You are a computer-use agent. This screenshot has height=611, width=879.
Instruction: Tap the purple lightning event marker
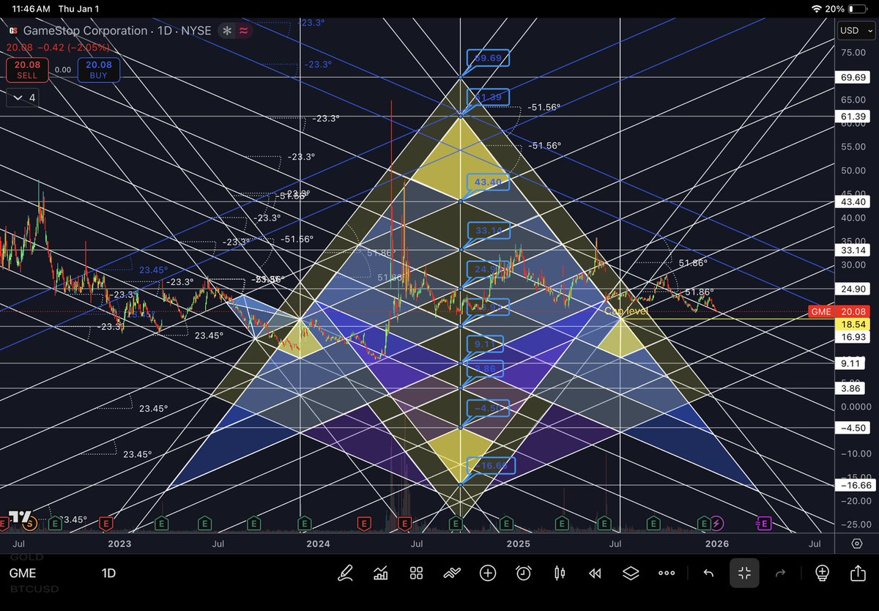click(x=717, y=523)
